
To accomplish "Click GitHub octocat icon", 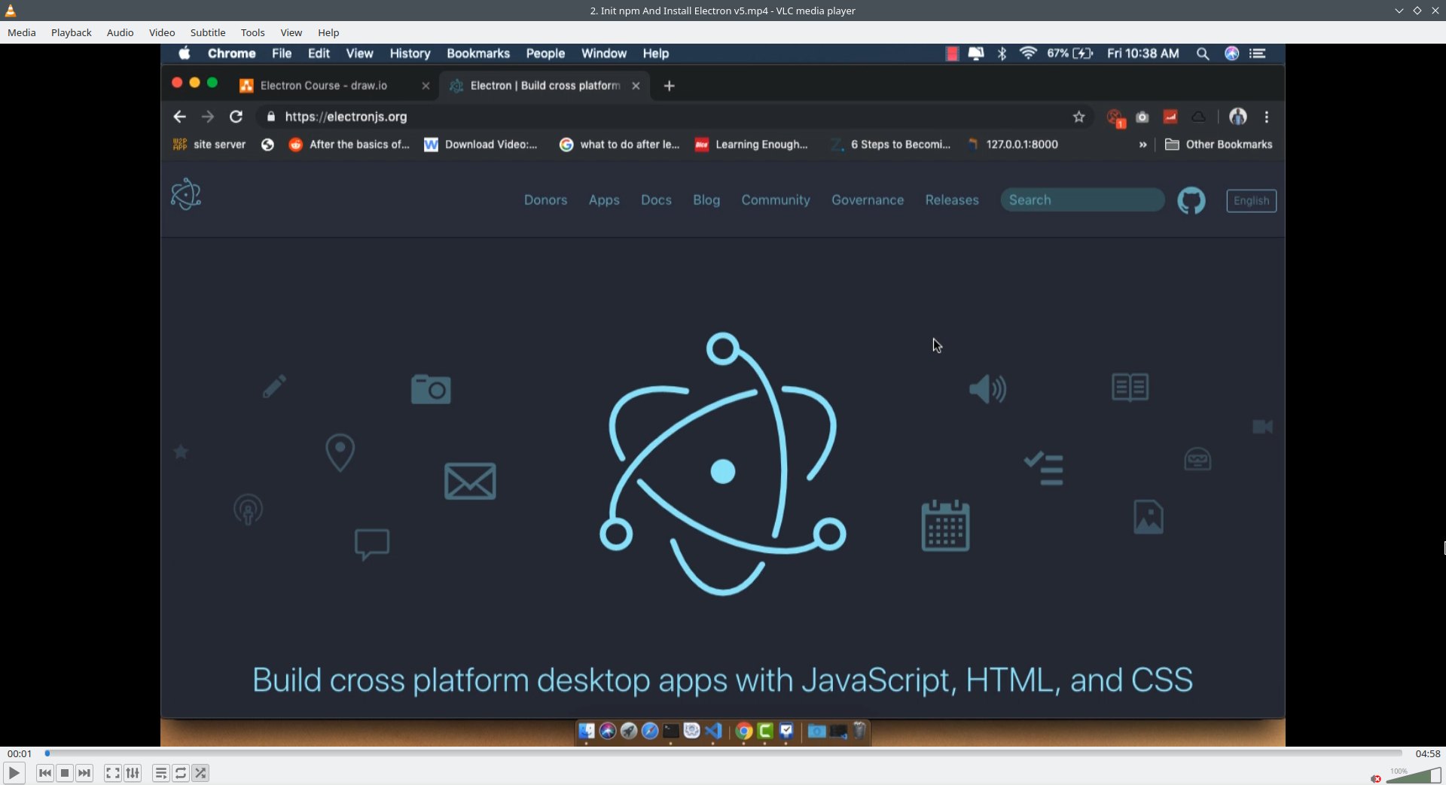I will point(1191,201).
